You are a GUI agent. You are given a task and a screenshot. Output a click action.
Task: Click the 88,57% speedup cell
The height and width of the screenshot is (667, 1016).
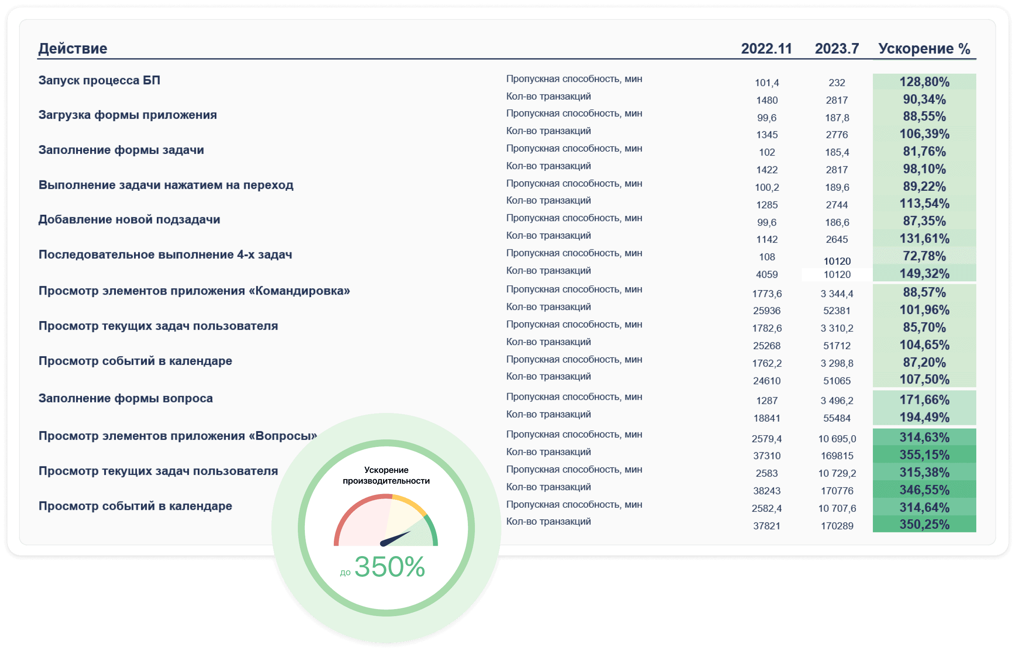coord(924,293)
